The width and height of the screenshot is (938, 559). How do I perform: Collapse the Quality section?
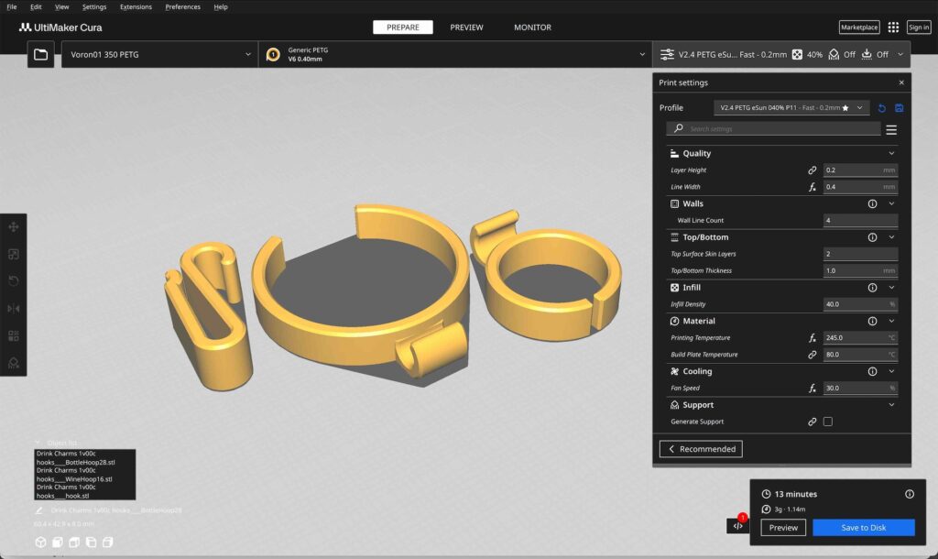tap(891, 153)
